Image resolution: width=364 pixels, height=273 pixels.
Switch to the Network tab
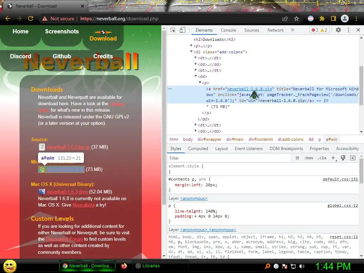coord(275,30)
